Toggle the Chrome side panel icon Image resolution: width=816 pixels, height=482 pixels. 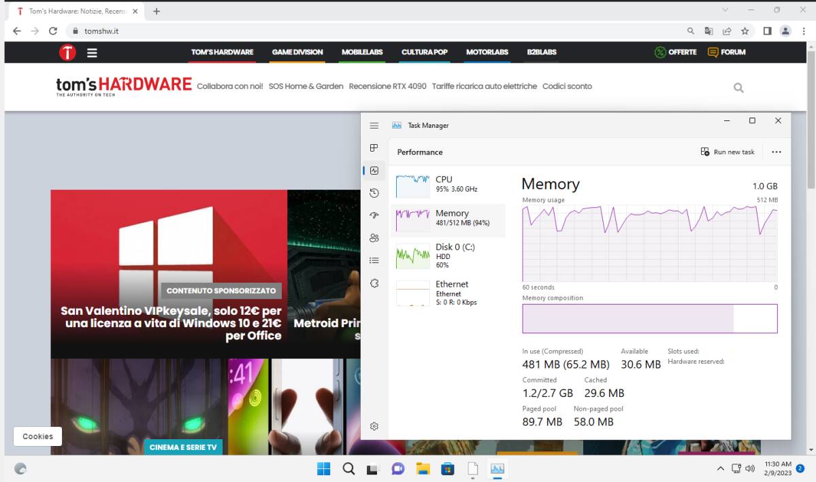pyautogui.click(x=768, y=31)
